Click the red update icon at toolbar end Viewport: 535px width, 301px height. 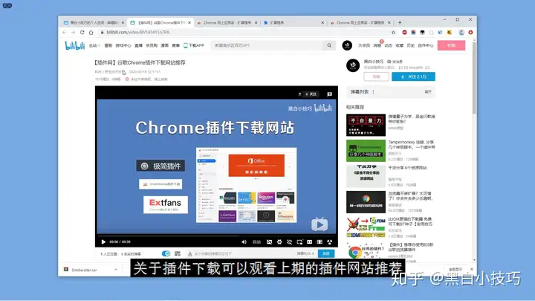click(x=470, y=33)
